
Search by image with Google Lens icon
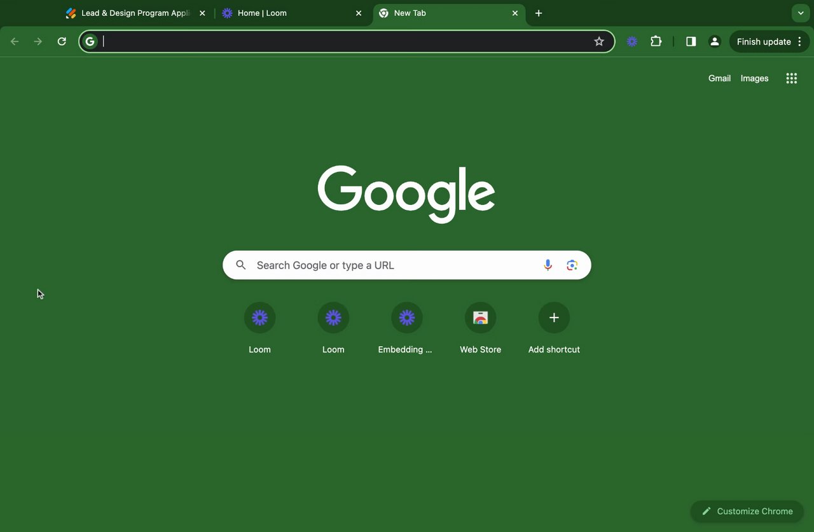click(x=572, y=265)
